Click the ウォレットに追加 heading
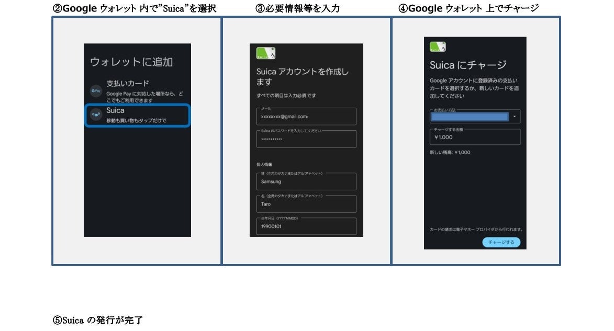The width and height of the screenshot is (614, 331). pyautogui.click(x=131, y=62)
